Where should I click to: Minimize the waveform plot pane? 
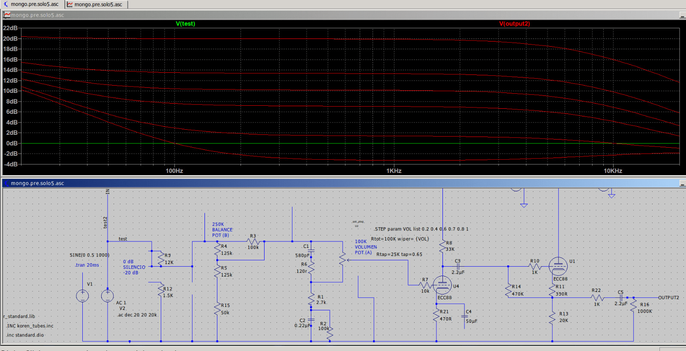pyautogui.click(x=682, y=15)
